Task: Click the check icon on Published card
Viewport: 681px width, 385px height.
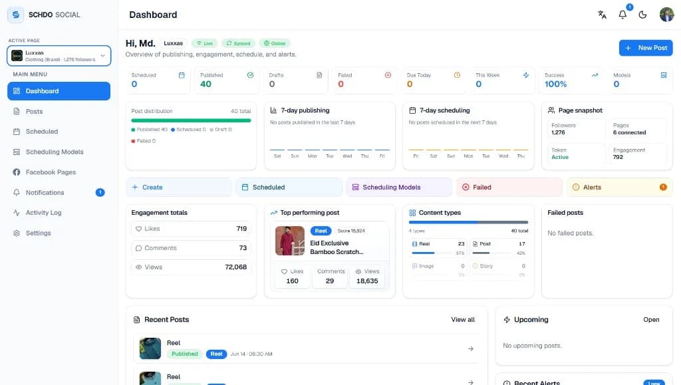Action: point(250,75)
